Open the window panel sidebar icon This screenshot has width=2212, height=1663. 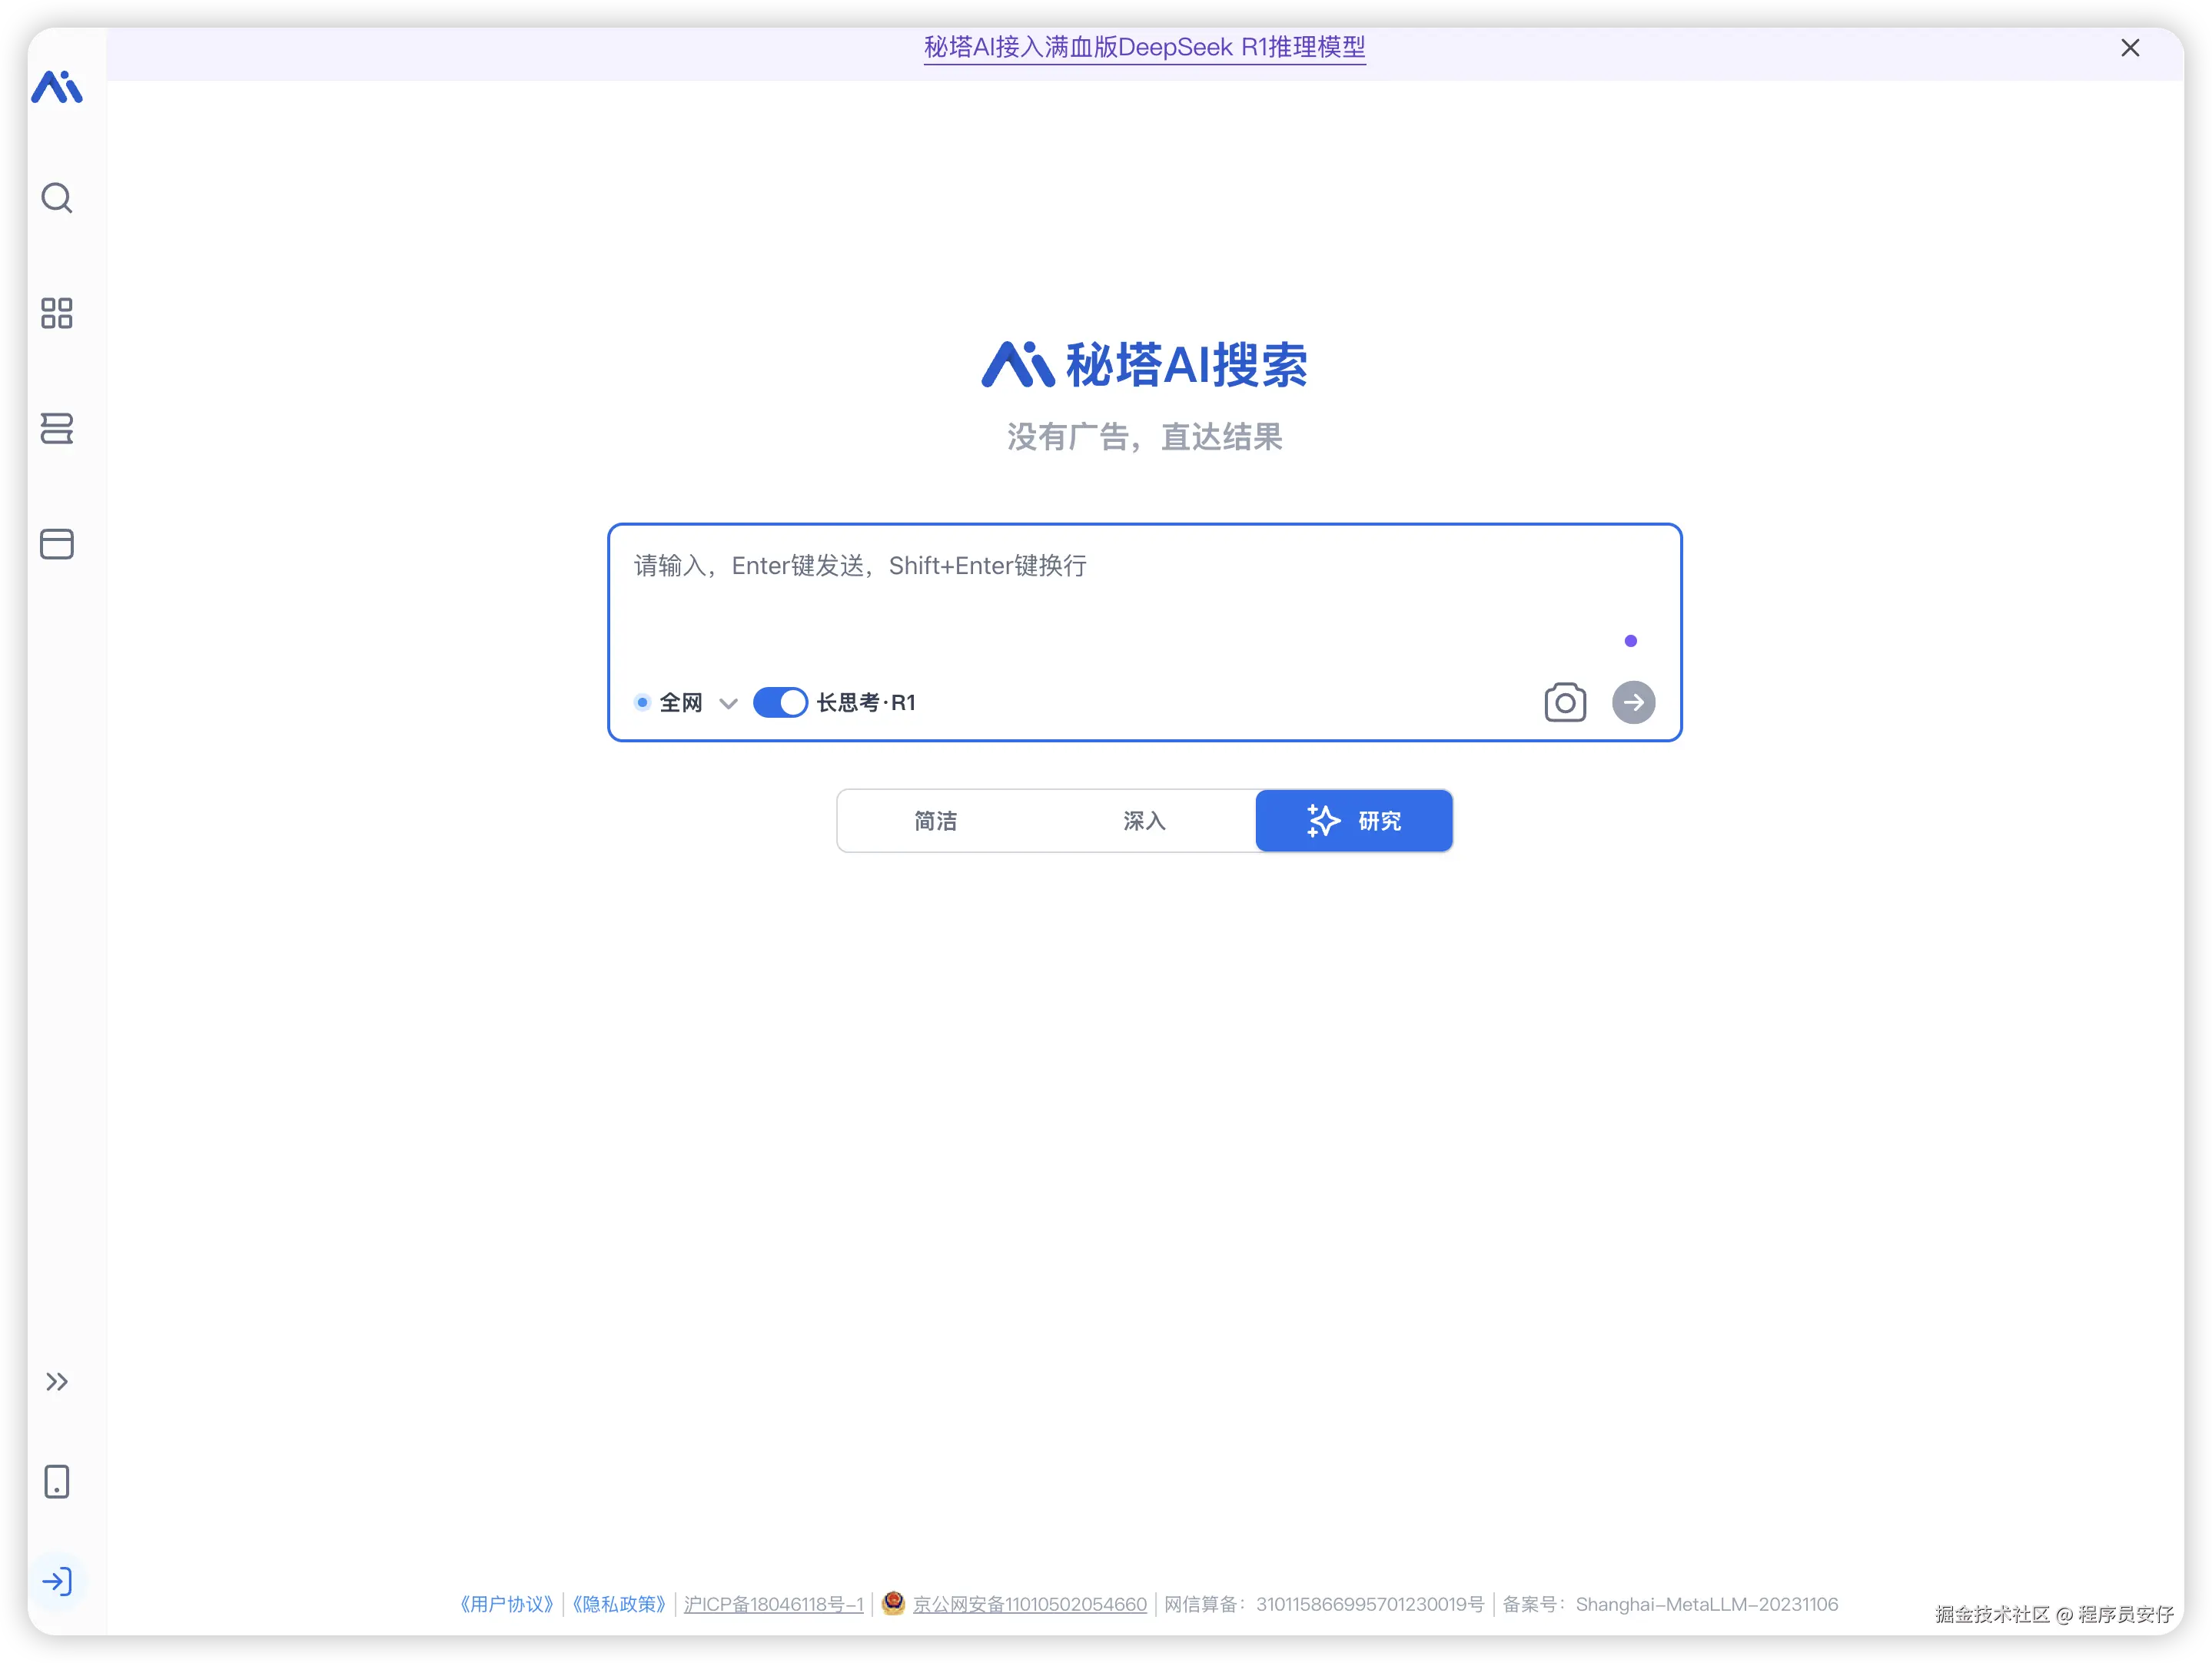click(57, 544)
